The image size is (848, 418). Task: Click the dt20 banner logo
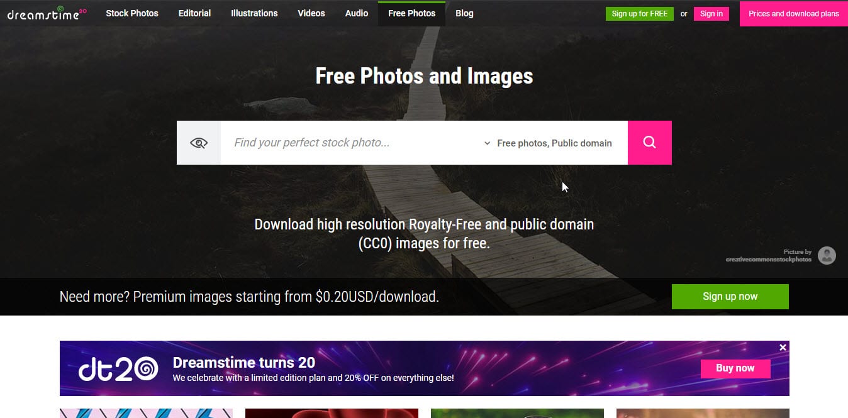118,368
